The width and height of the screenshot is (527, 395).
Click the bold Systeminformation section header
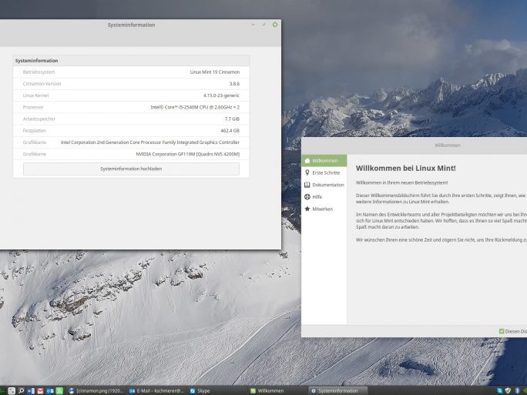(x=37, y=61)
